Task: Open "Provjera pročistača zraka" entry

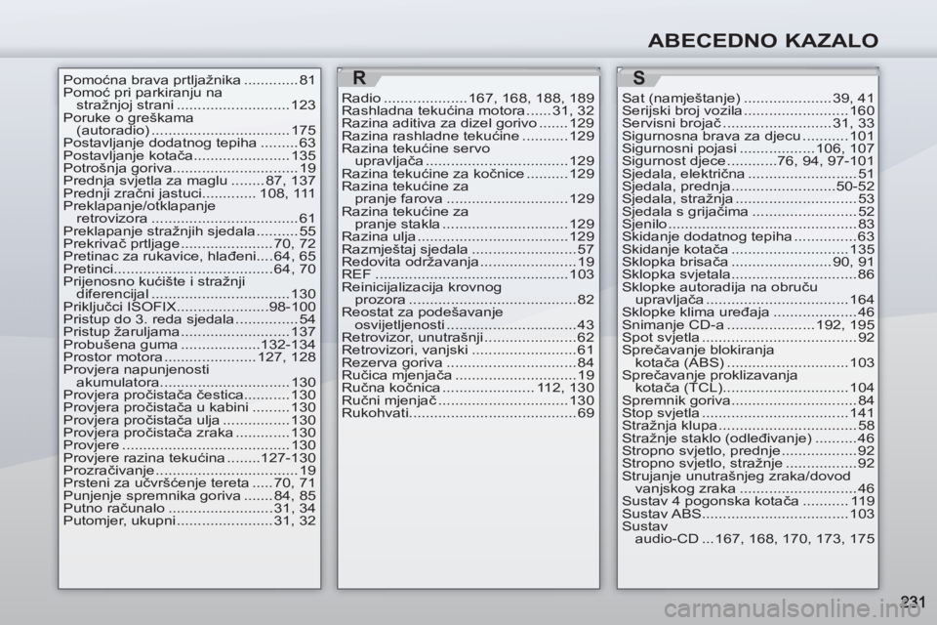Action: click(189, 433)
